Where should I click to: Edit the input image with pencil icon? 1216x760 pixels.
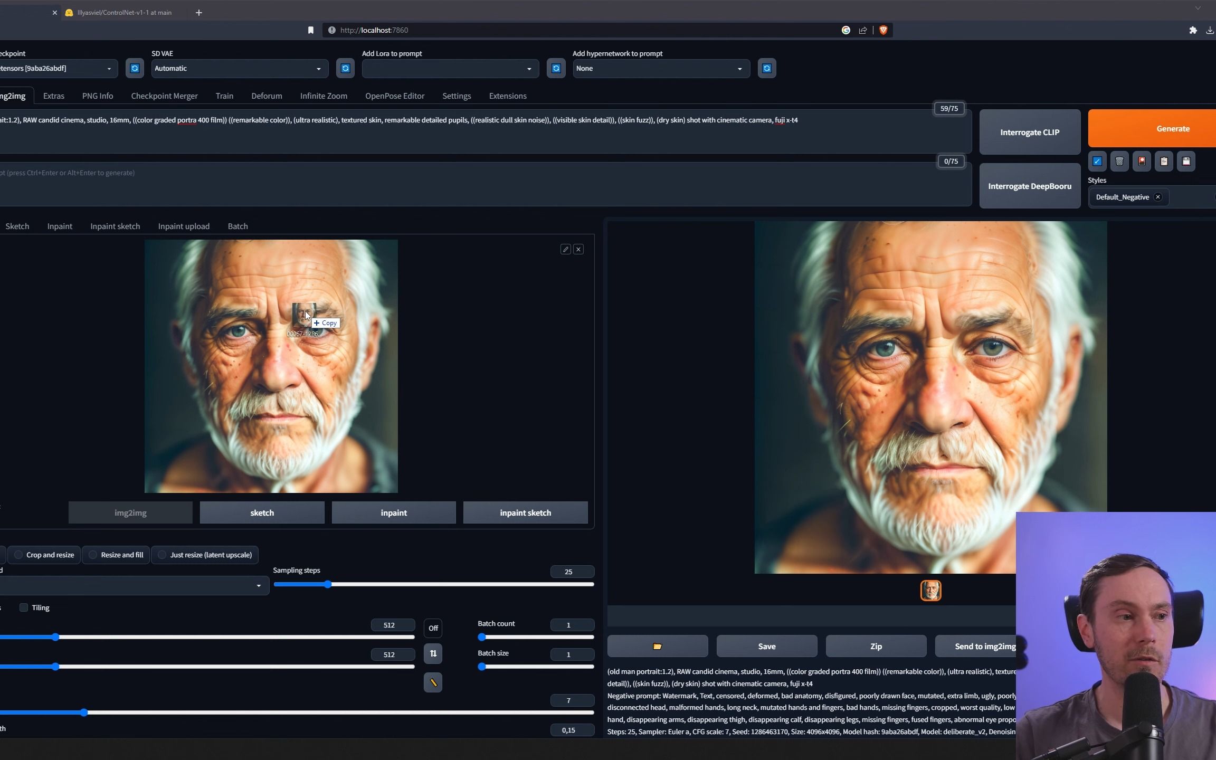coord(566,249)
